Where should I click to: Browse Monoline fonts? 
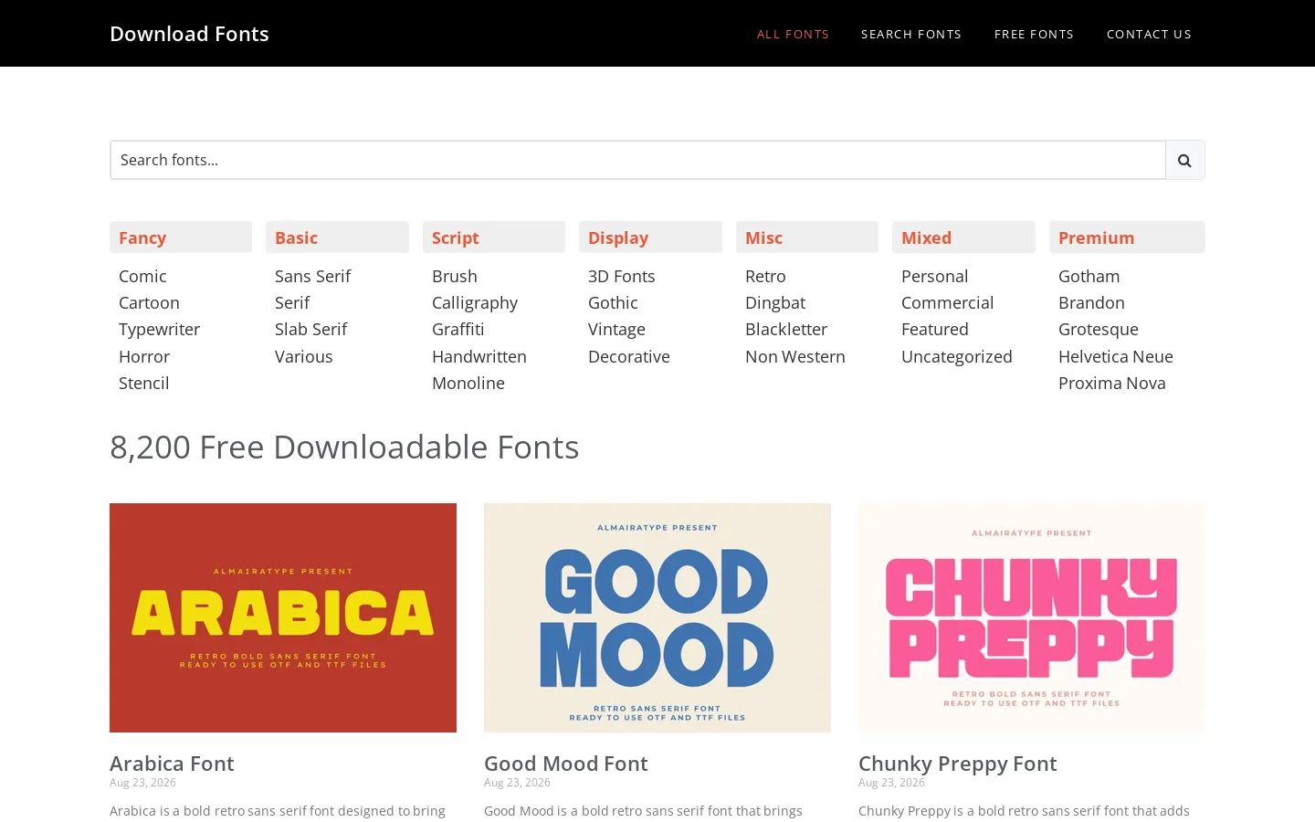468,383
